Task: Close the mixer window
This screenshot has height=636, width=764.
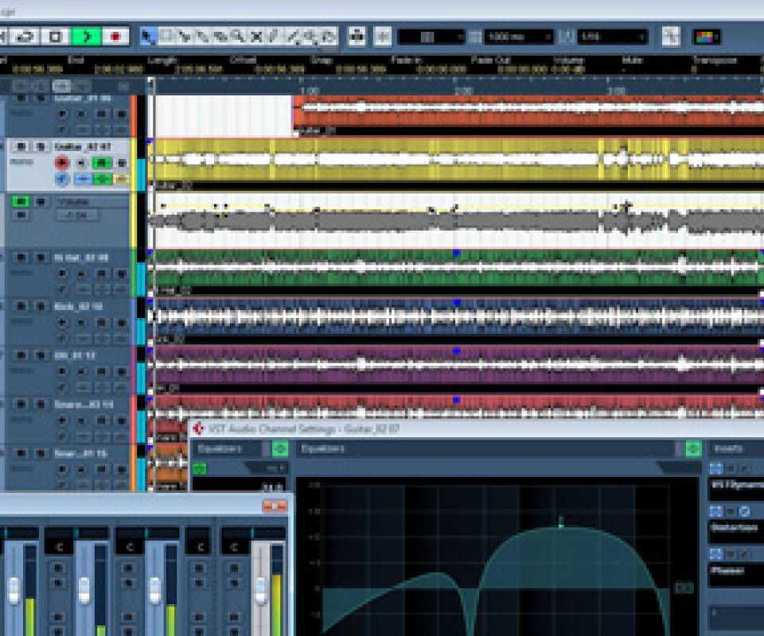Action: 275,506
